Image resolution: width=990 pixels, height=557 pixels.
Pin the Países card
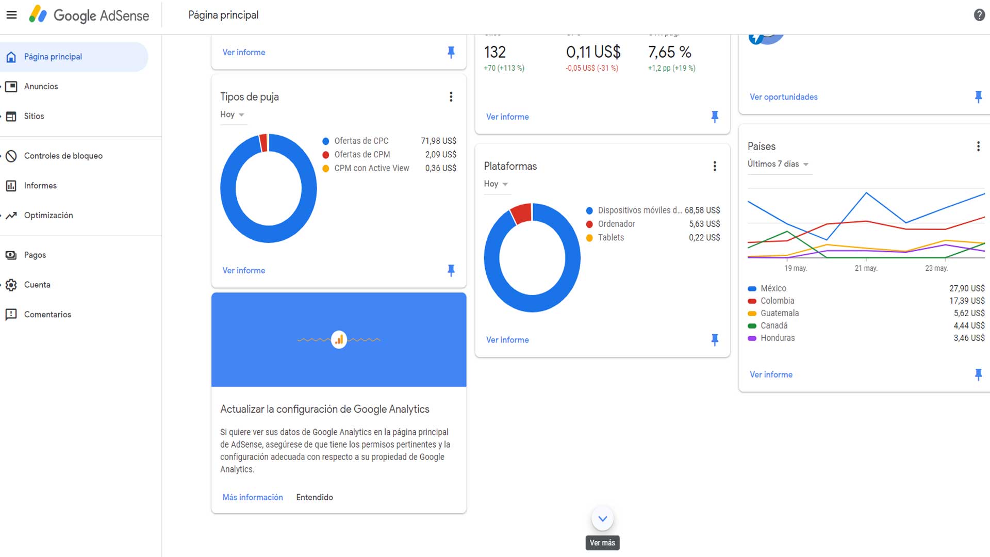(978, 374)
